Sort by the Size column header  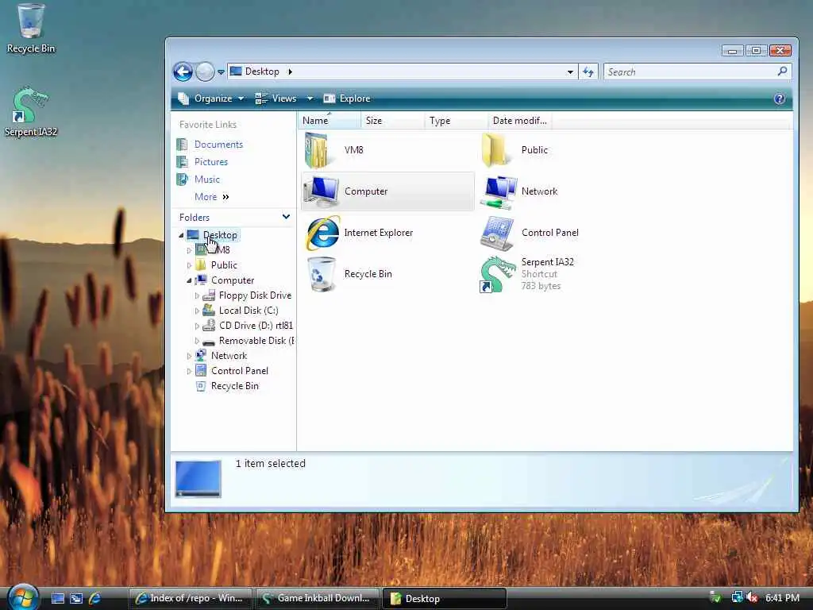coord(392,121)
